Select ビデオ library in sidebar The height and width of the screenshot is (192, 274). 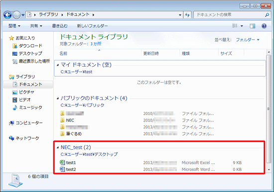coord(24,99)
